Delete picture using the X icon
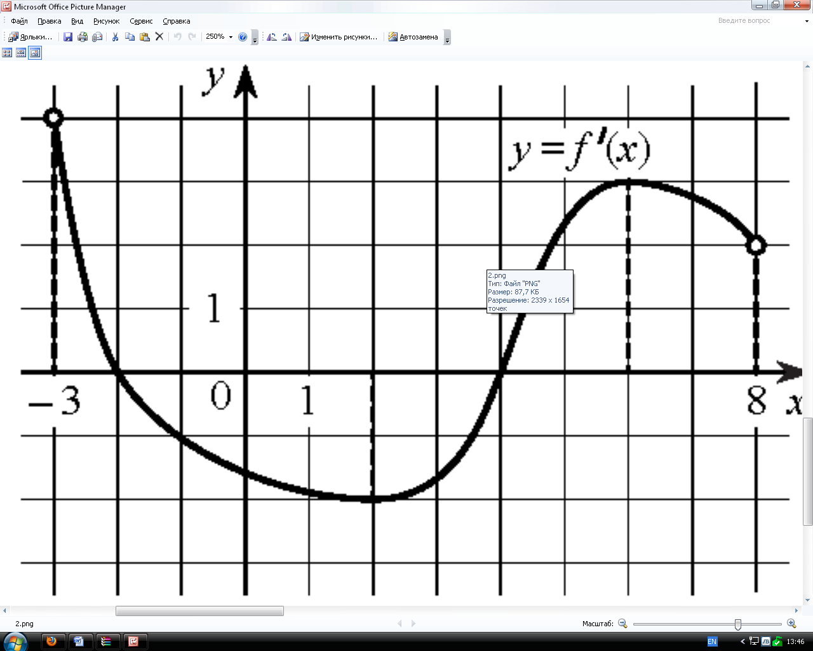The height and width of the screenshot is (651, 813). (x=159, y=37)
